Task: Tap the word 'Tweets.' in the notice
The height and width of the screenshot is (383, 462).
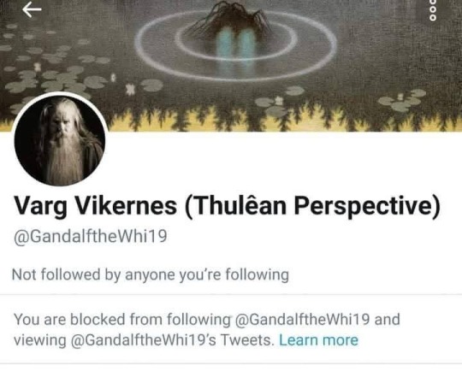Action: coord(247,340)
